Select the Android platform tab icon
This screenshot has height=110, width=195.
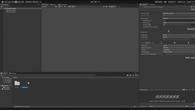[175, 43]
